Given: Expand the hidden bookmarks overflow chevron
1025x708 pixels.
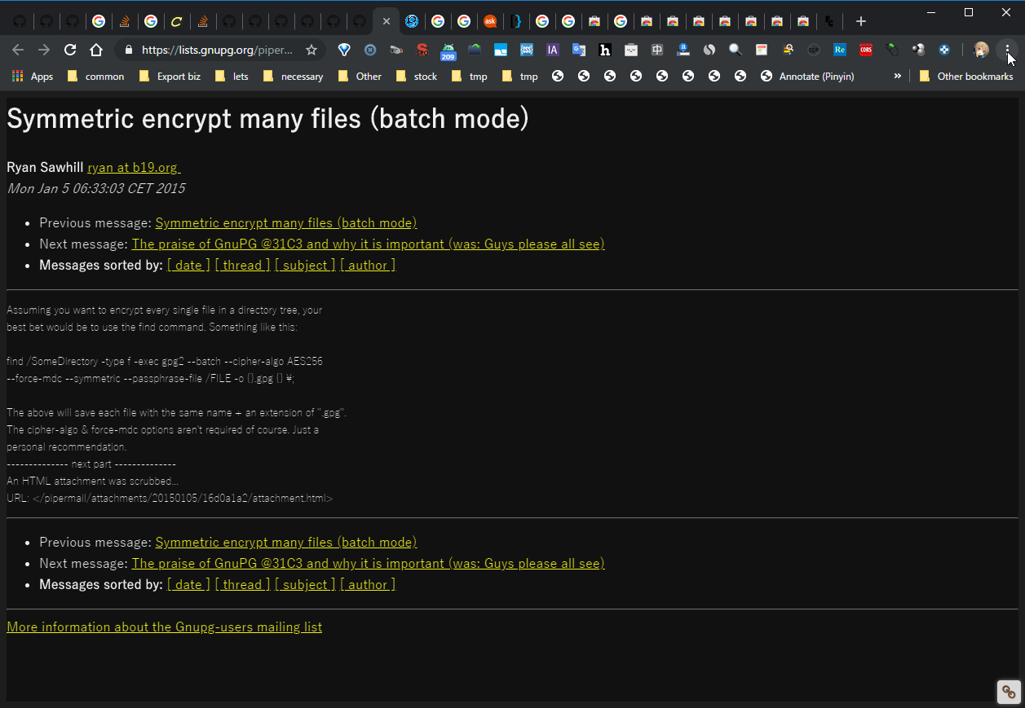Looking at the screenshot, I should (897, 76).
